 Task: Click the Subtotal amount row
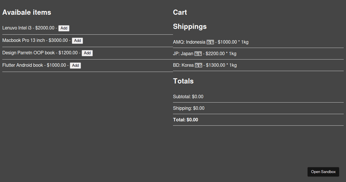pos(188,96)
